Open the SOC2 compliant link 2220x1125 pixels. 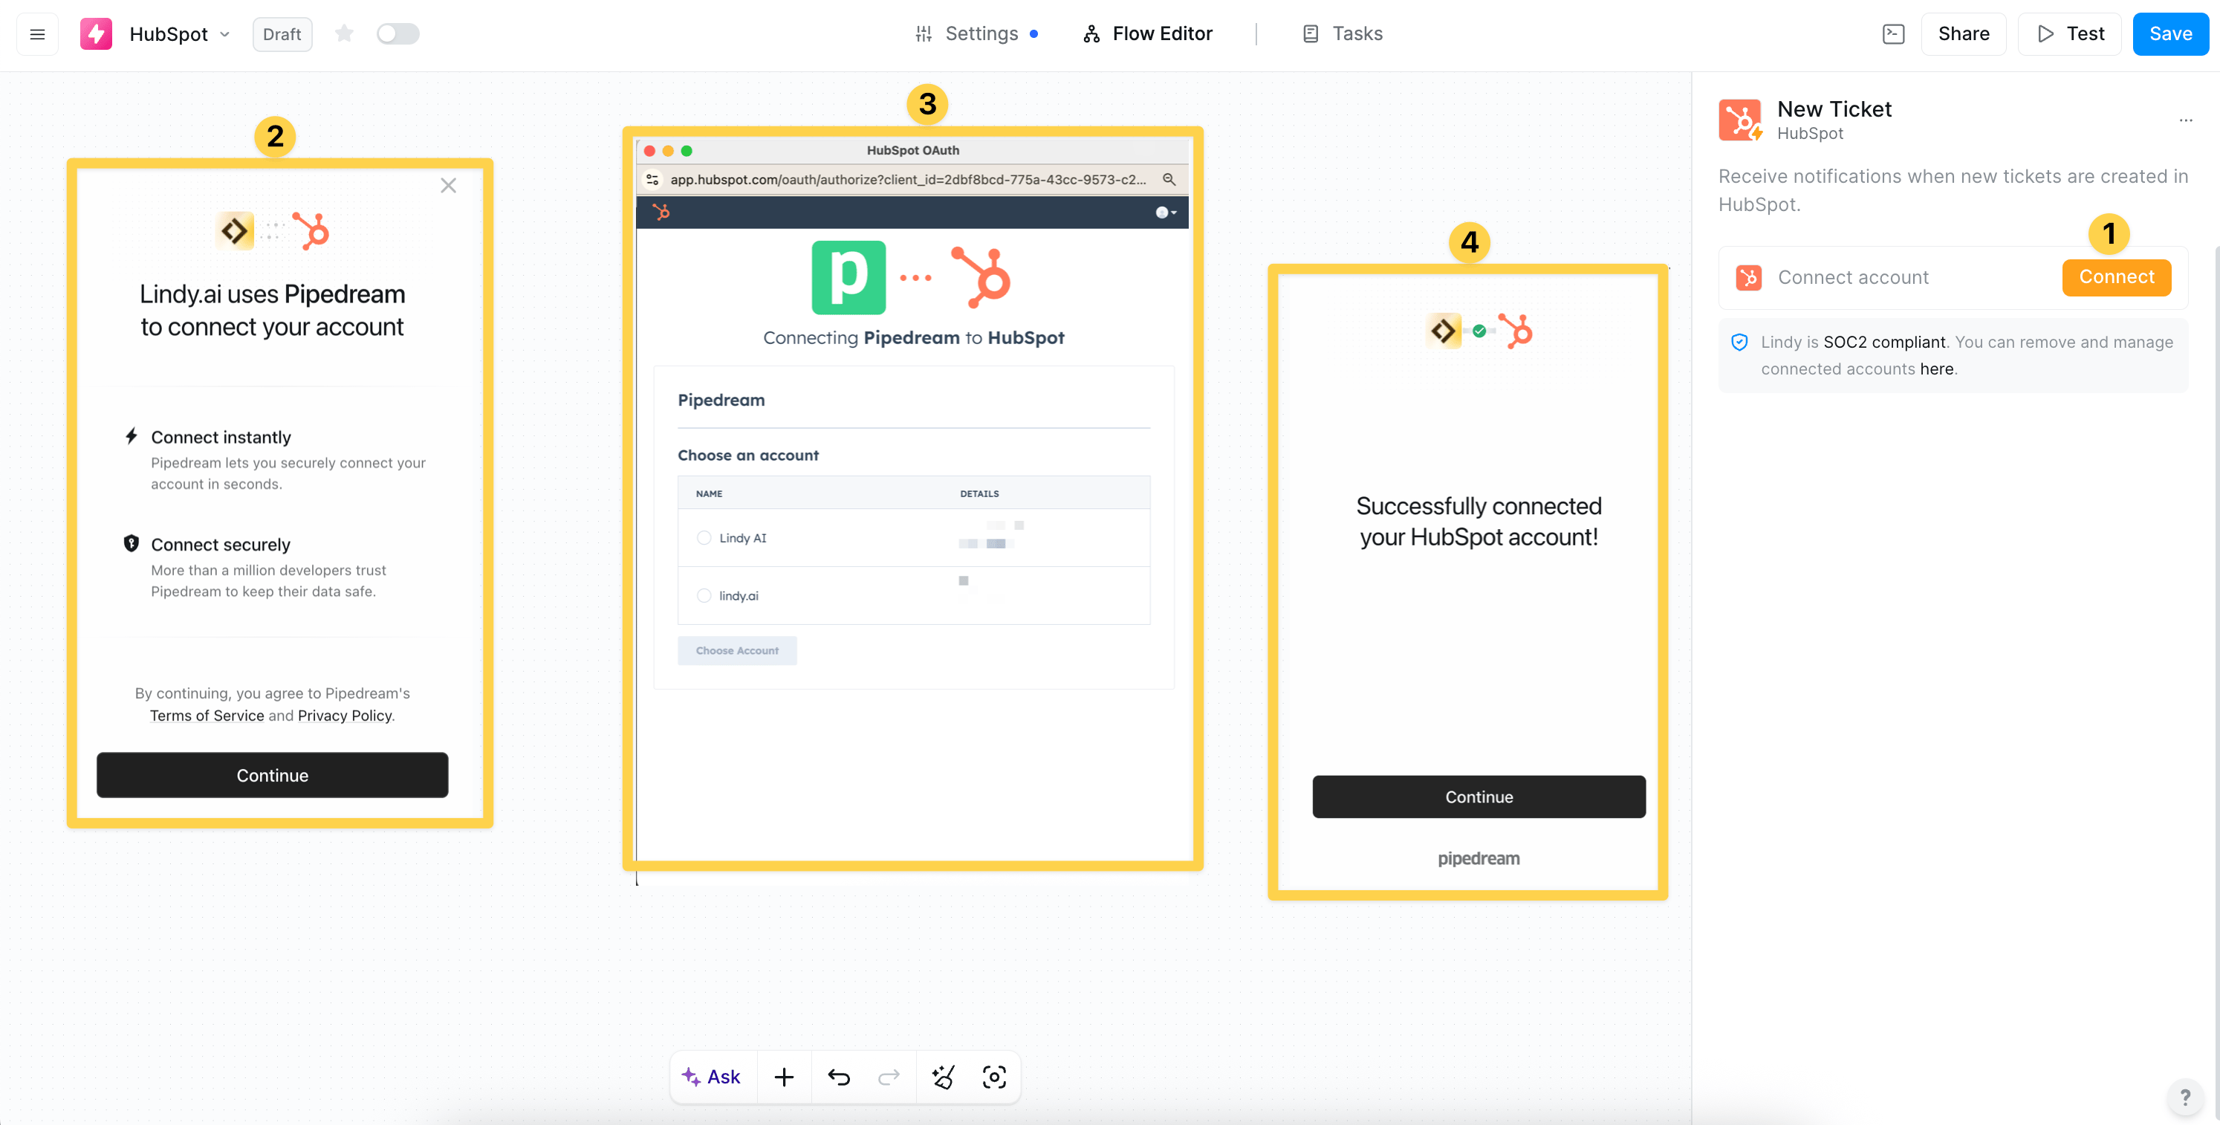pyautogui.click(x=1884, y=343)
